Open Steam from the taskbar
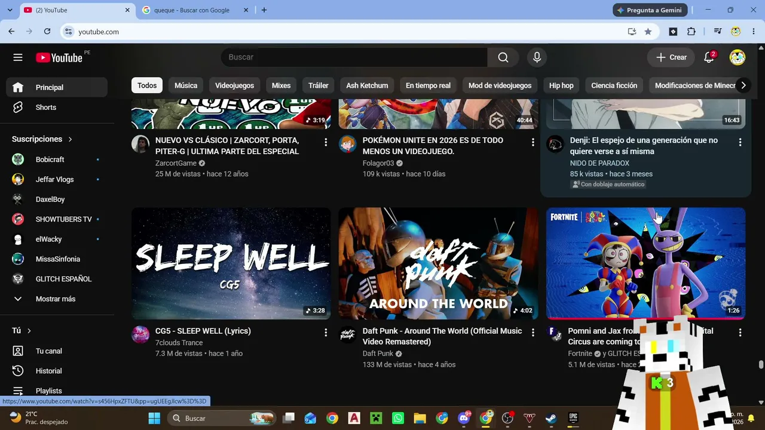Viewport: 765px width, 430px height. point(551,418)
